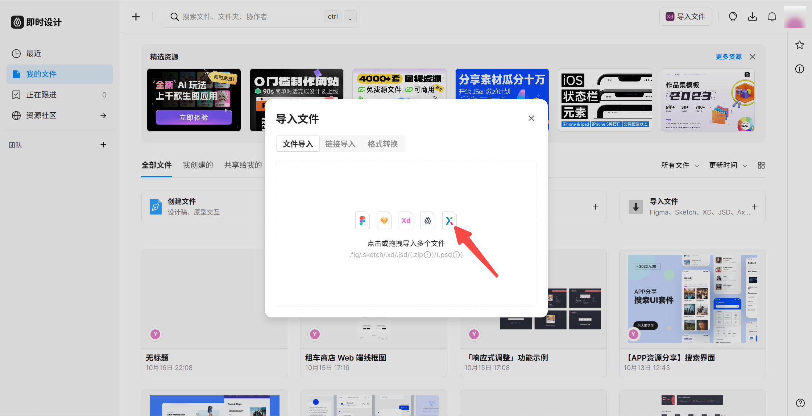Screen dimensions: 812x416
Task: Select the Sketch file import icon
Action: (x=384, y=220)
